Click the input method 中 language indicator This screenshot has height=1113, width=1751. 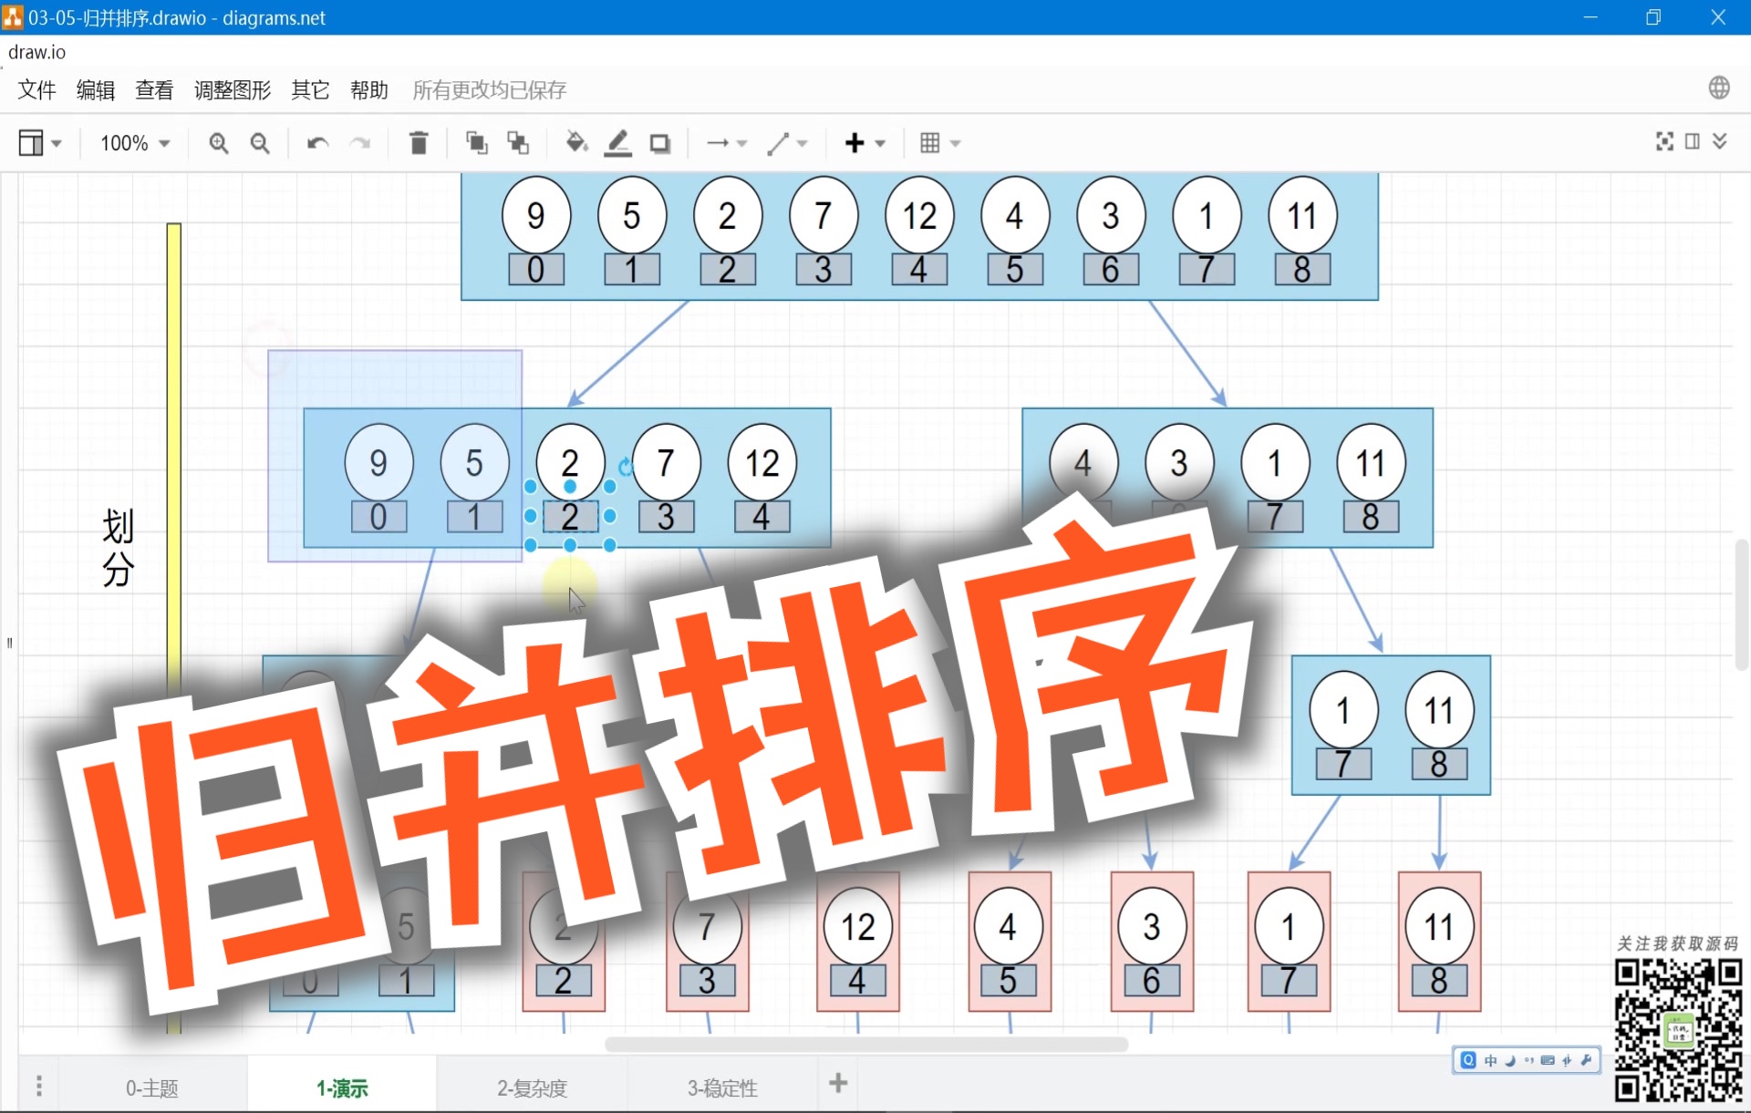[1490, 1060]
